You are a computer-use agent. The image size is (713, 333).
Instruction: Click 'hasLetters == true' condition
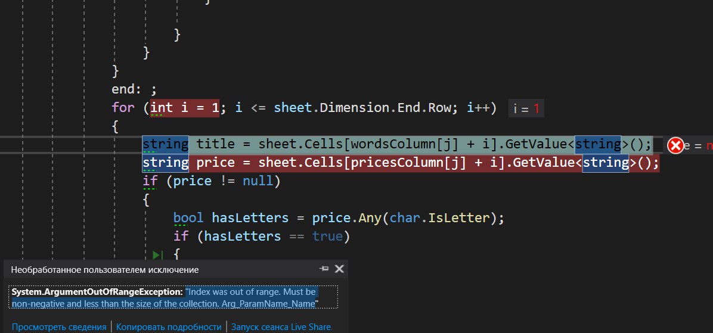click(273, 236)
